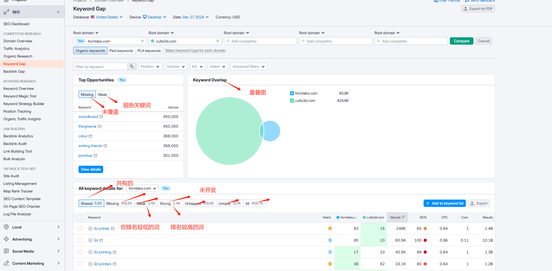Click Informational intent badge on 3d printing row
Viewport: 552px width, 271px height.
330,252
